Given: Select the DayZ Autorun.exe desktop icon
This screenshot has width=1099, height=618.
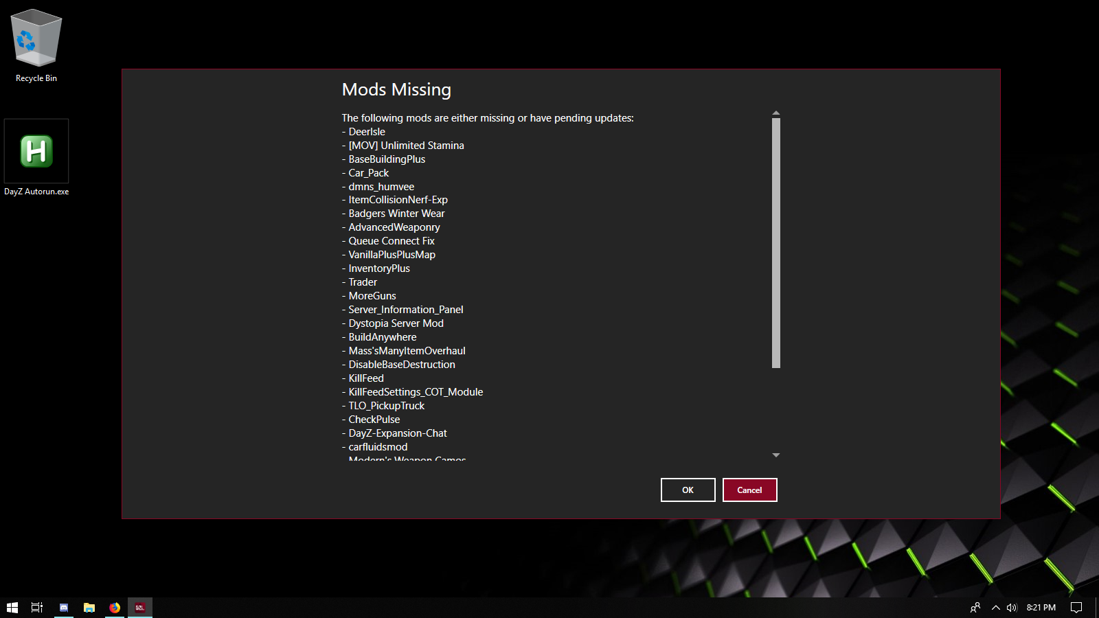Looking at the screenshot, I should coord(36,158).
